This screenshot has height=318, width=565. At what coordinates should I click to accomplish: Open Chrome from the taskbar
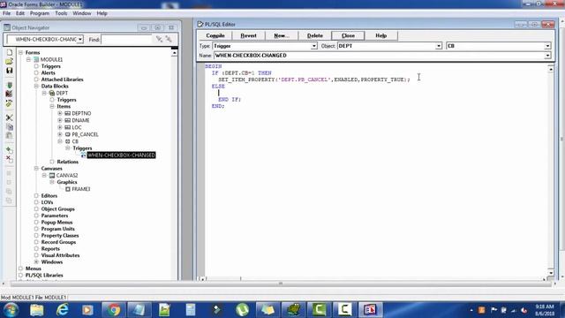tap(113, 310)
